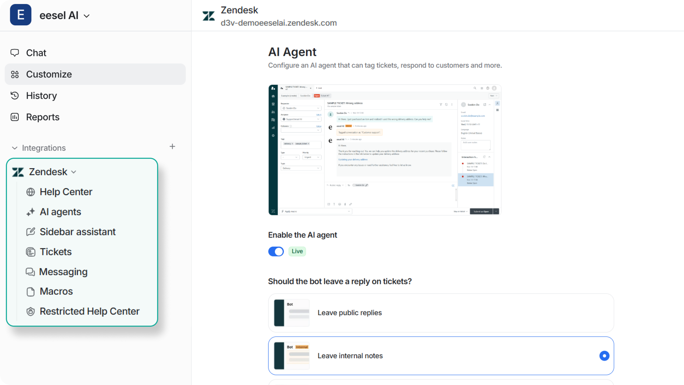This screenshot has width=684, height=385.
Task: Open the Macros page
Action: tap(56, 291)
